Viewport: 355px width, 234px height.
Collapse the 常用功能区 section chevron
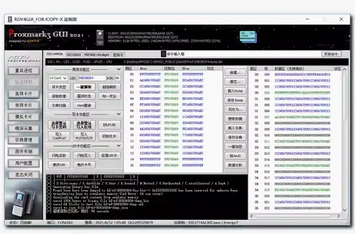pyautogui.click(x=119, y=69)
